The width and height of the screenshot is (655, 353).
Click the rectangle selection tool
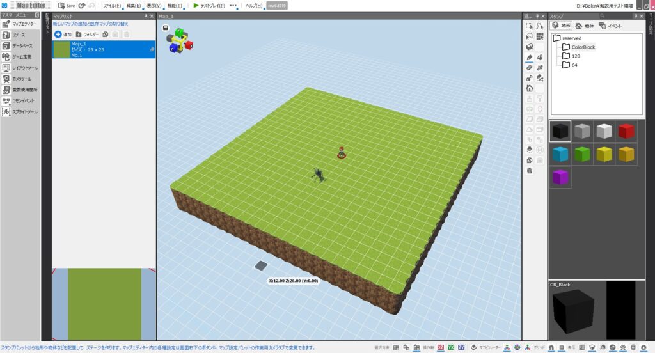(530, 26)
